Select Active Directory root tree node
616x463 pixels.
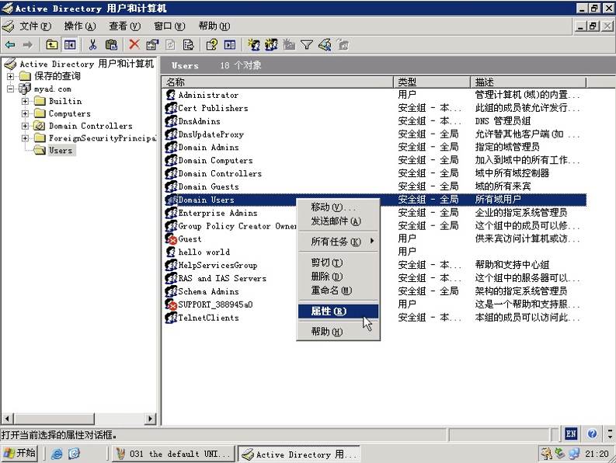tap(86, 64)
